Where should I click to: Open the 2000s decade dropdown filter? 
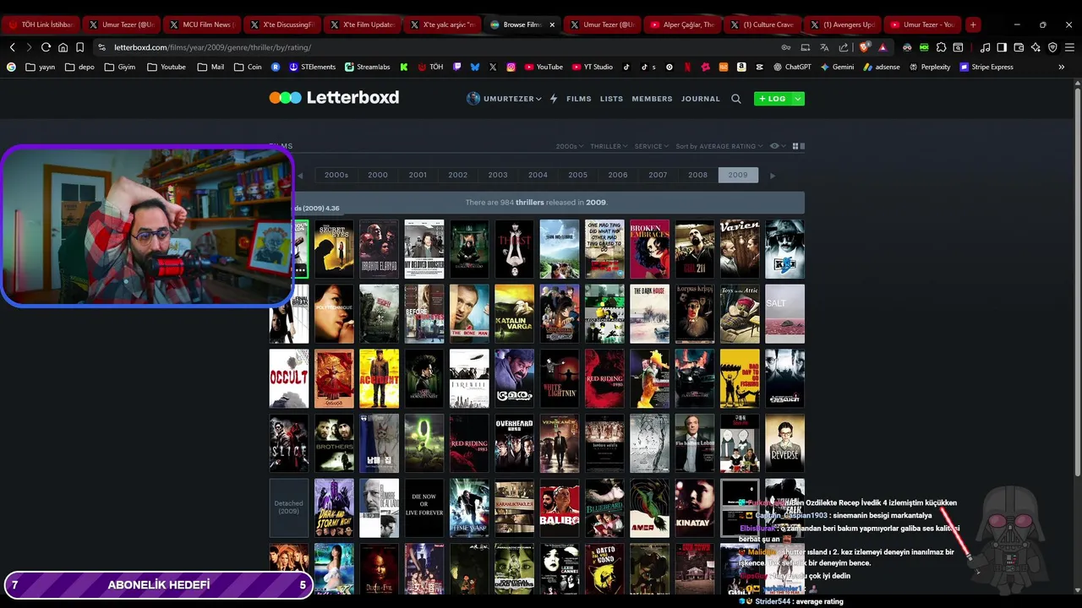[x=570, y=146]
